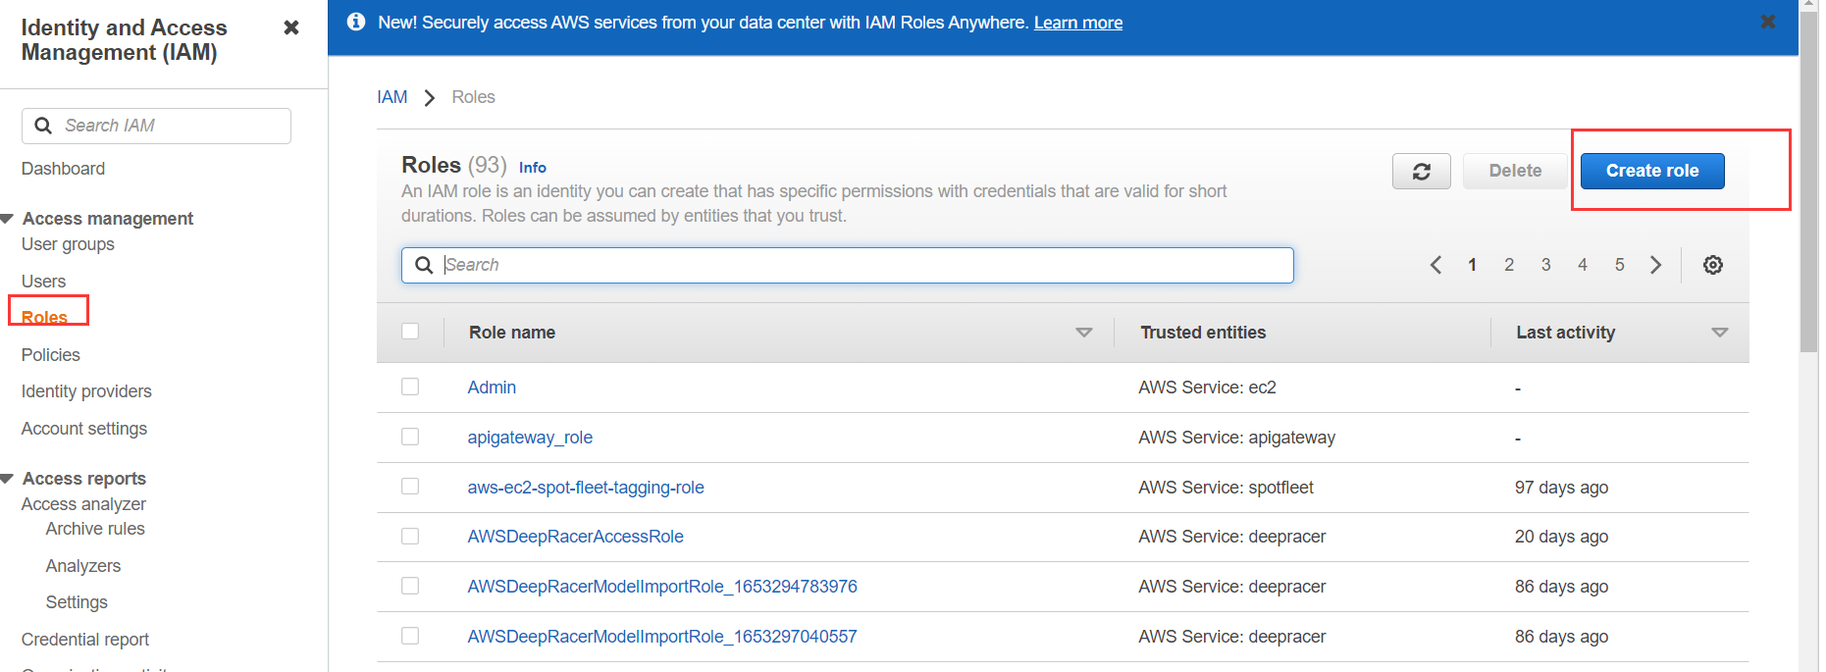The width and height of the screenshot is (1826, 672).
Task: Open Account settings in sidebar
Action: pos(84,429)
